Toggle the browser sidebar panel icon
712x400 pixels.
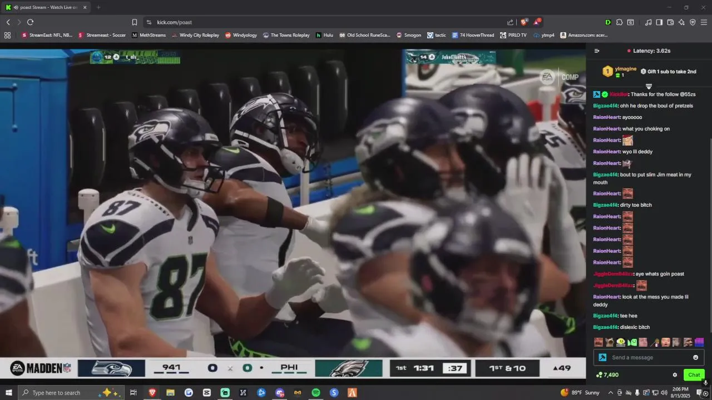[x=659, y=22]
